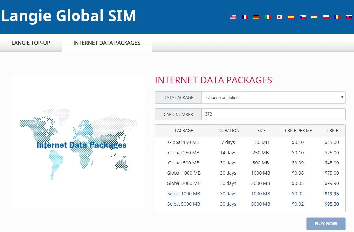Image resolution: width=354 pixels, height=232 pixels.
Task: Click the $15.00 price
Action: (332, 142)
